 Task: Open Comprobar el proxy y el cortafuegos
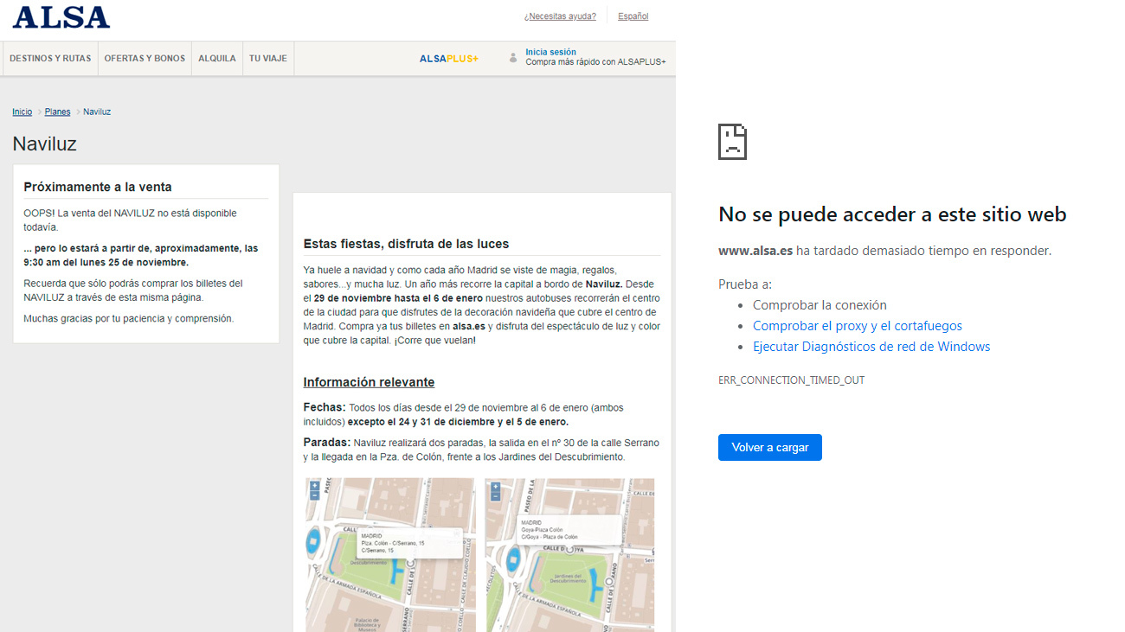858,325
